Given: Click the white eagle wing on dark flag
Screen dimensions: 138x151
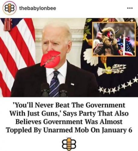Looking at the screenshot, I should [91, 57].
